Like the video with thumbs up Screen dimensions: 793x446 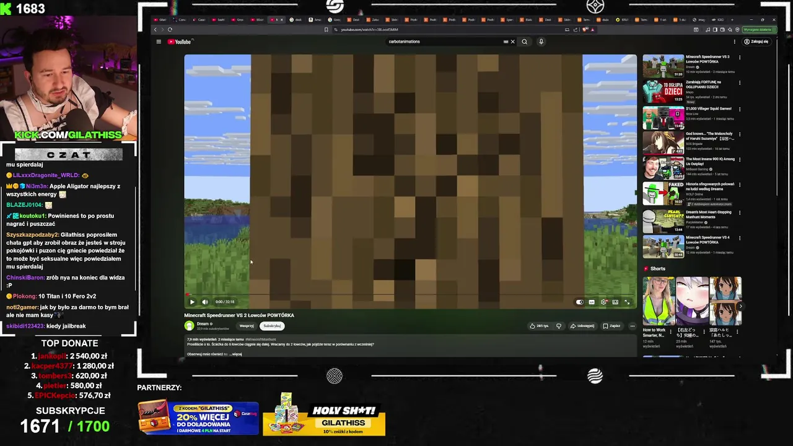540,326
